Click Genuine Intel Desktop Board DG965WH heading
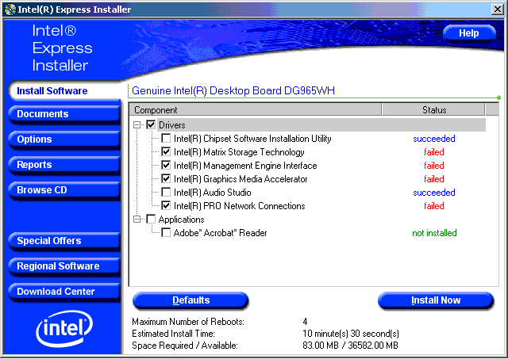 tap(233, 90)
